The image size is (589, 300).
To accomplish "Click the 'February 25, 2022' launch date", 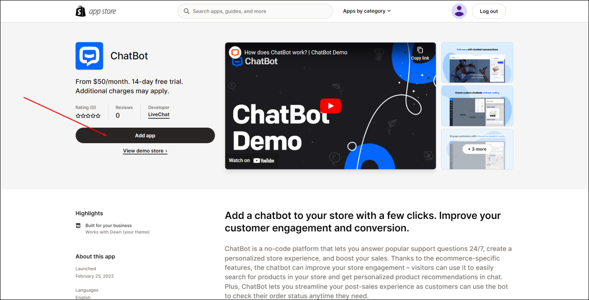I will tap(94, 276).
